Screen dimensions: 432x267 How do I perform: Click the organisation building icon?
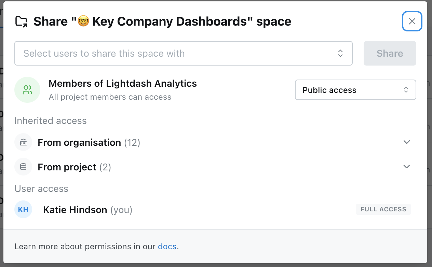pyautogui.click(x=23, y=142)
